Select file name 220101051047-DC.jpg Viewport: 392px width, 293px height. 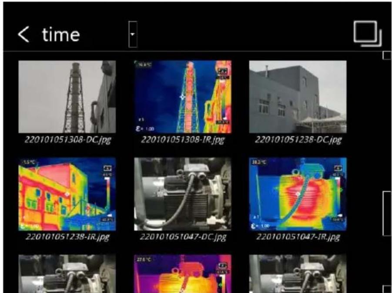click(x=183, y=237)
